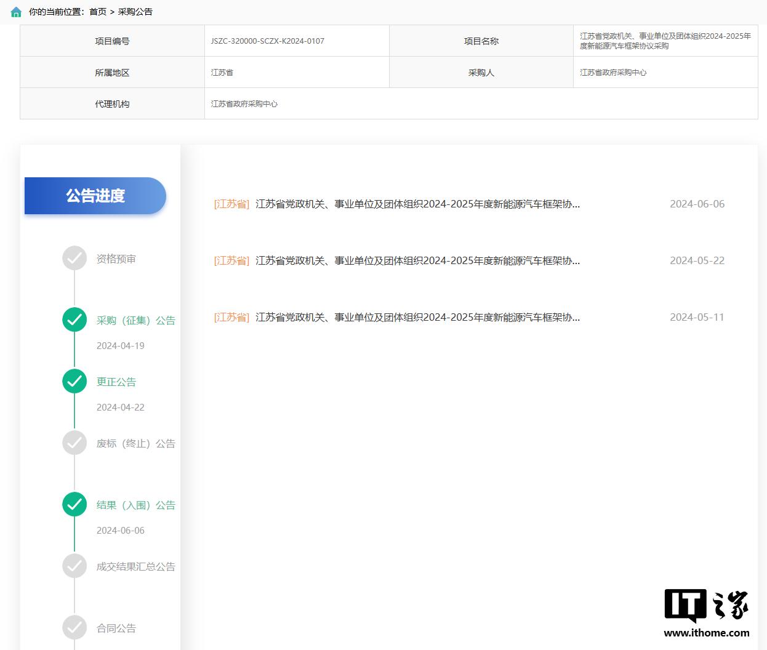The image size is (767, 650).
Task: Open the first 江苏省 announcement link
Action: pyautogui.click(x=231, y=204)
